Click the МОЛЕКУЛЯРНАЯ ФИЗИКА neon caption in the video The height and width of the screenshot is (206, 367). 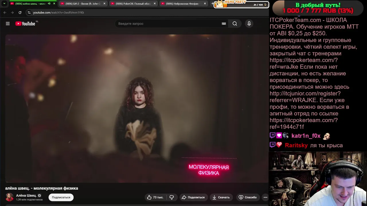coord(209,170)
